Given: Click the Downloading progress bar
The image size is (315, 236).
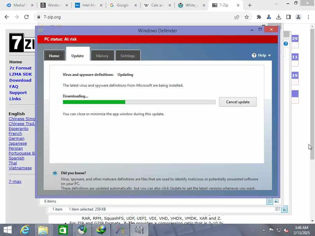Looking at the screenshot, I should (x=139, y=102).
